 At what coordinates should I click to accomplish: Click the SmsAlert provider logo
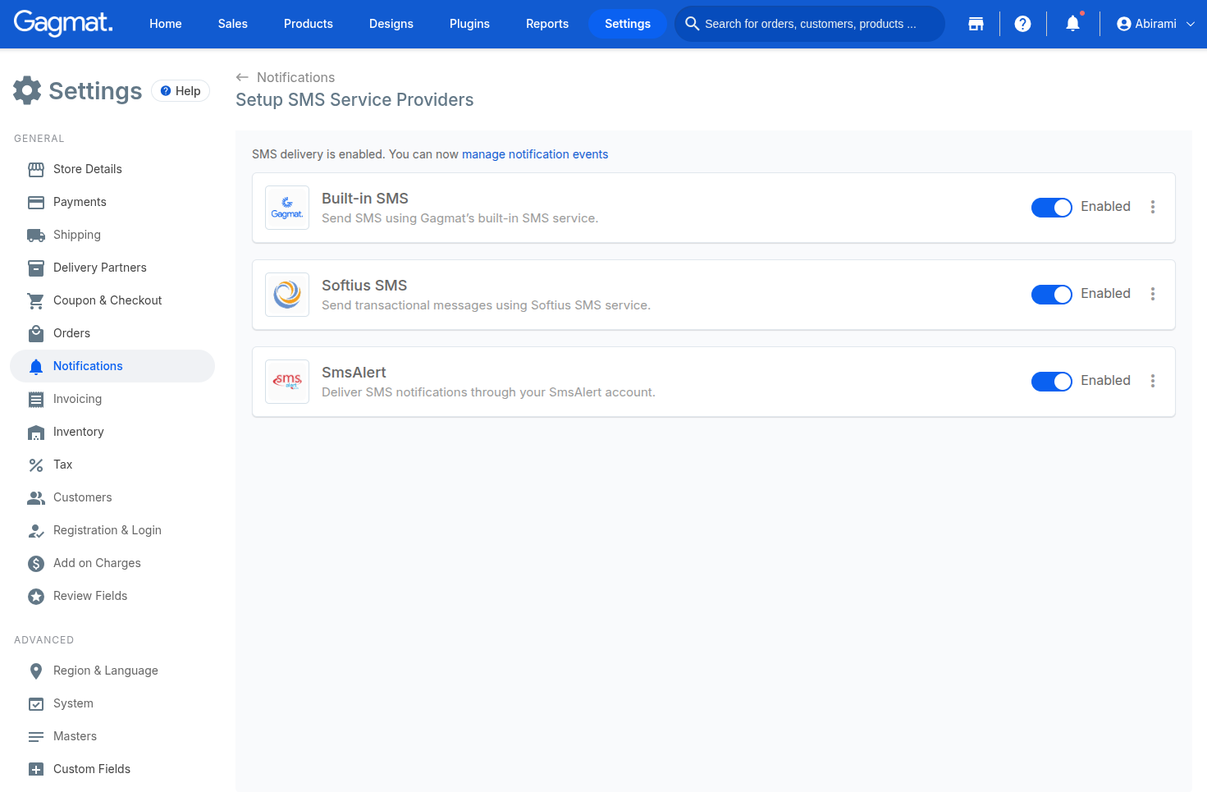pos(287,382)
